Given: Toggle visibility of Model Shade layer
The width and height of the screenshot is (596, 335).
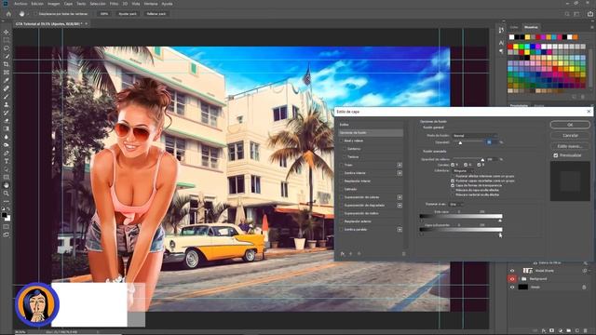Looking at the screenshot, I should pos(512,271).
